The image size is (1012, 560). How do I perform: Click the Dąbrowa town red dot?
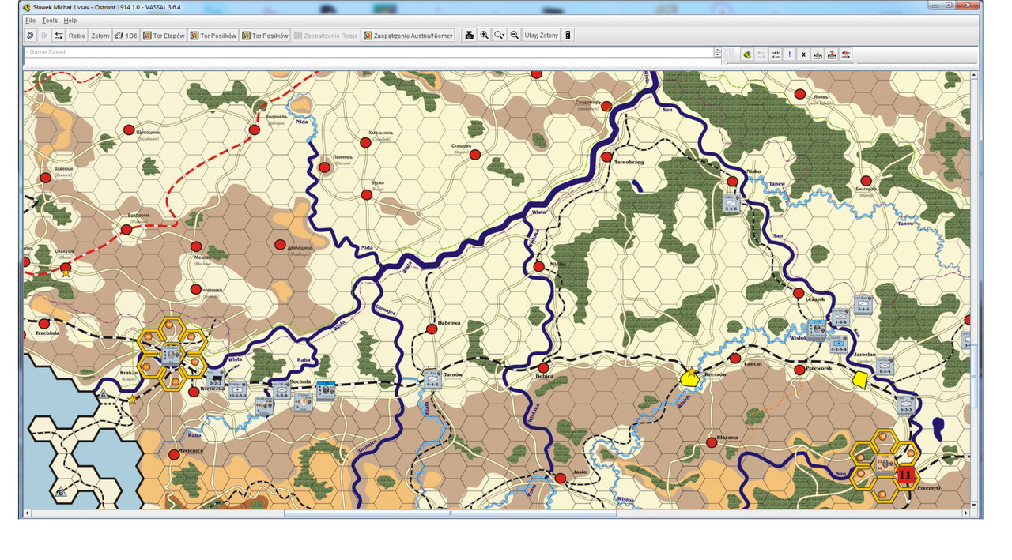coord(432,329)
